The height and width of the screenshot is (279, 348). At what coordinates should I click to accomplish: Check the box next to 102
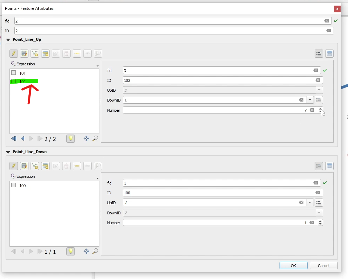[14, 81]
